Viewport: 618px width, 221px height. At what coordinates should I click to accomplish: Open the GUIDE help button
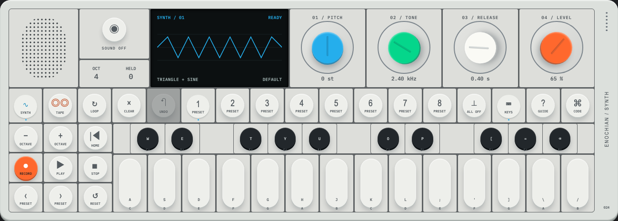coord(543,106)
